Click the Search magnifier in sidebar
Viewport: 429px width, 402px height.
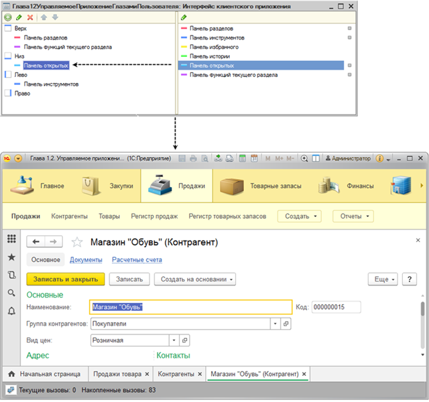[11, 293]
